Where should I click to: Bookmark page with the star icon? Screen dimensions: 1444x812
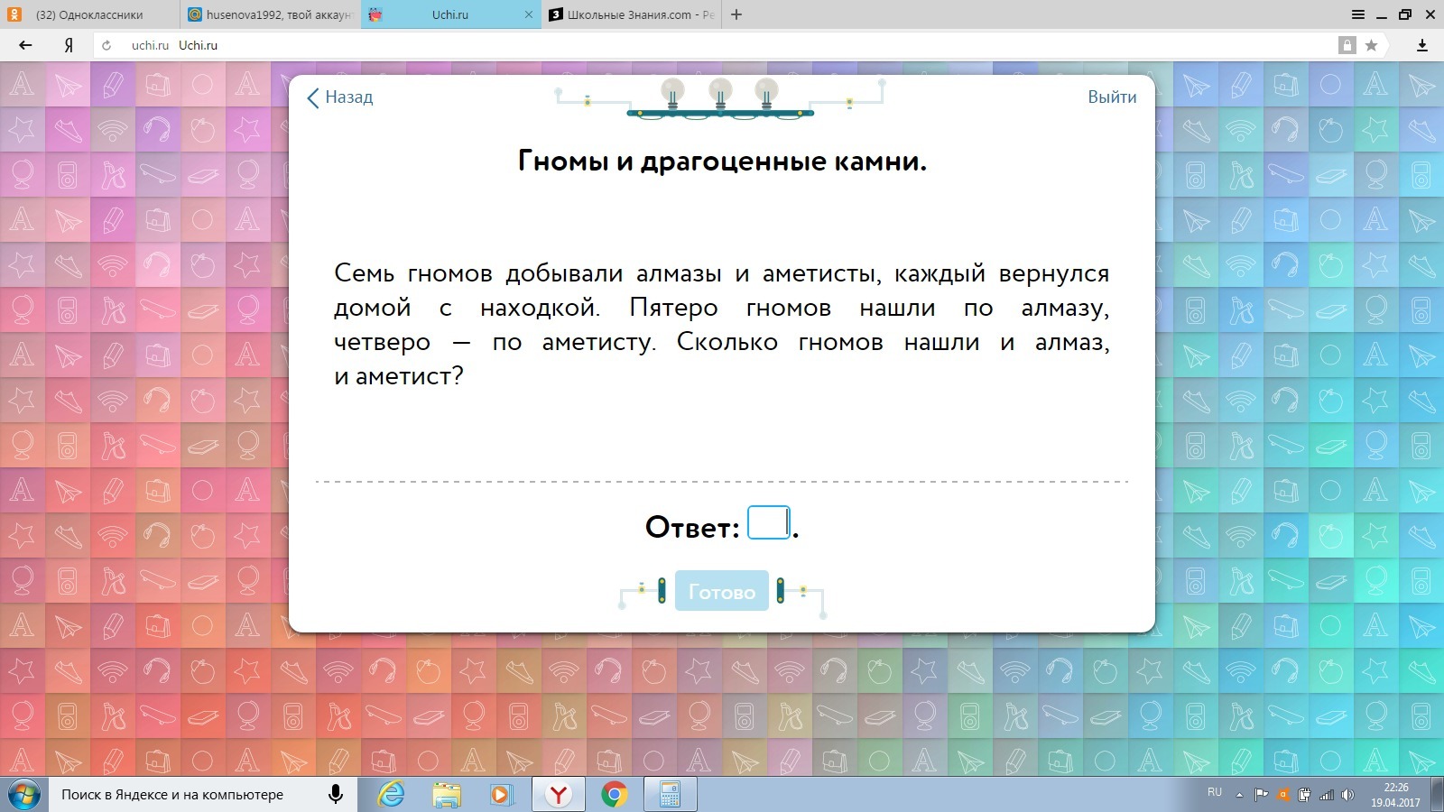[x=1371, y=45]
